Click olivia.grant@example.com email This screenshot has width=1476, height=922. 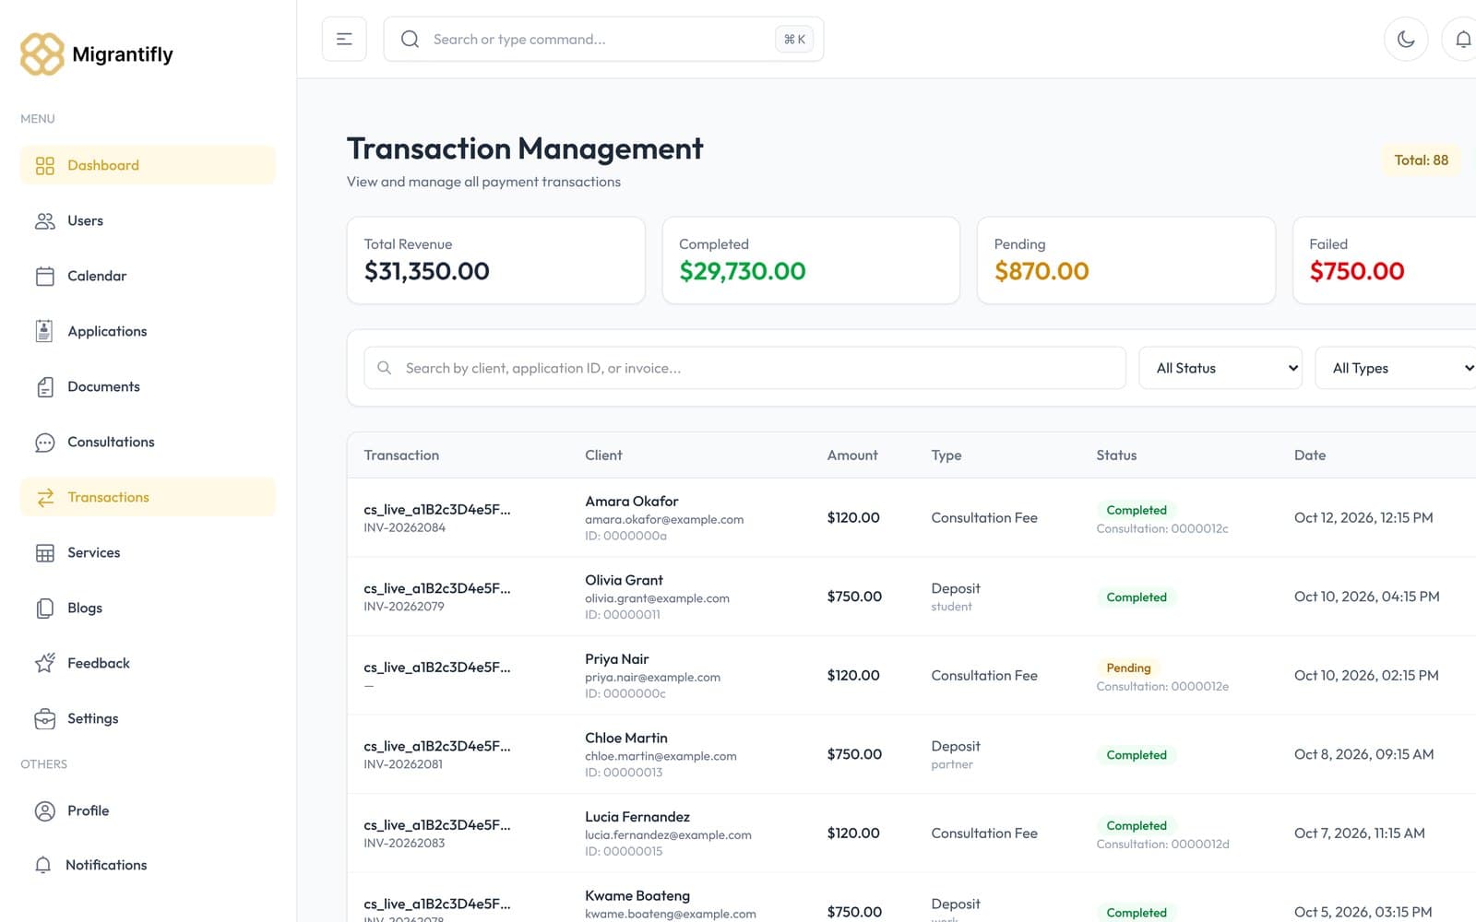657,598
